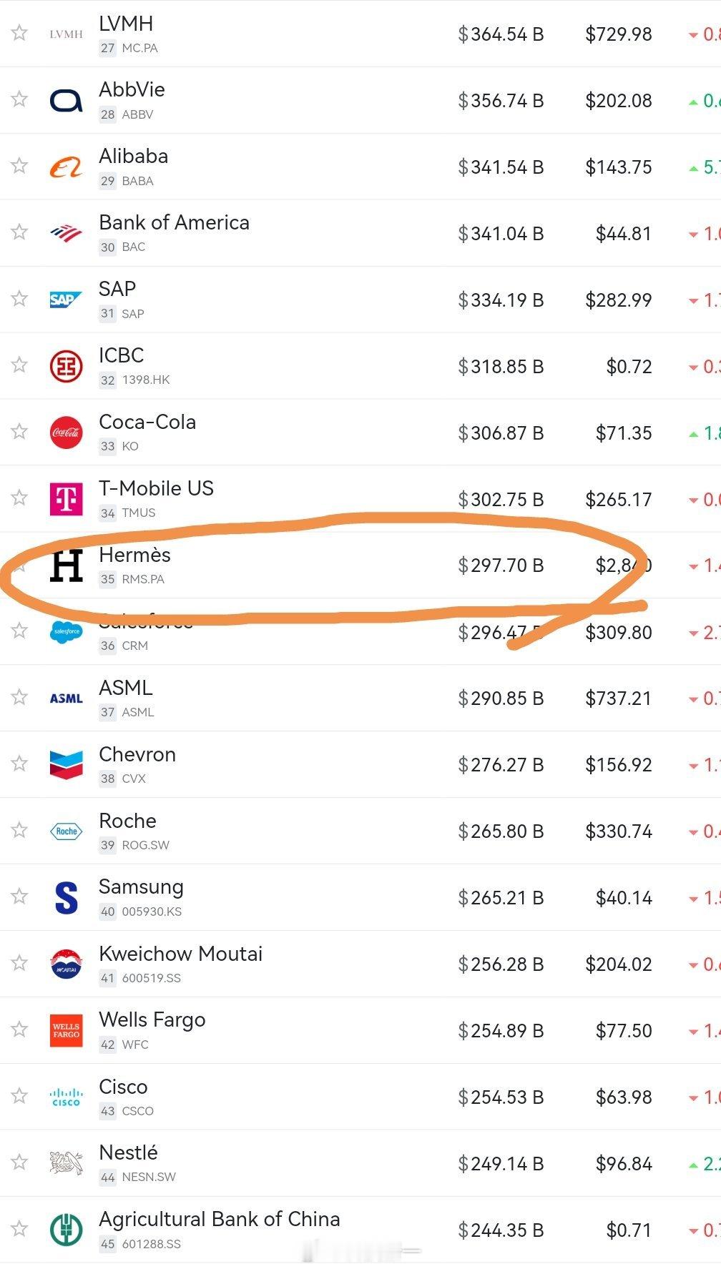Open Agricultural Bank of China entry
The width and height of the screenshot is (721, 1269).
click(x=219, y=1219)
